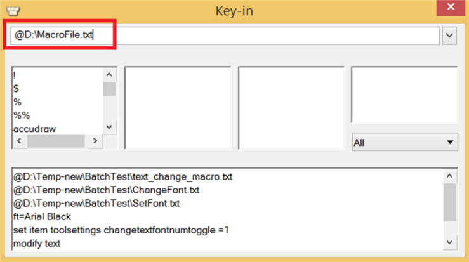This screenshot has height=262, width=469.
Task: Click the history list scroll thumb
Action: (449, 202)
